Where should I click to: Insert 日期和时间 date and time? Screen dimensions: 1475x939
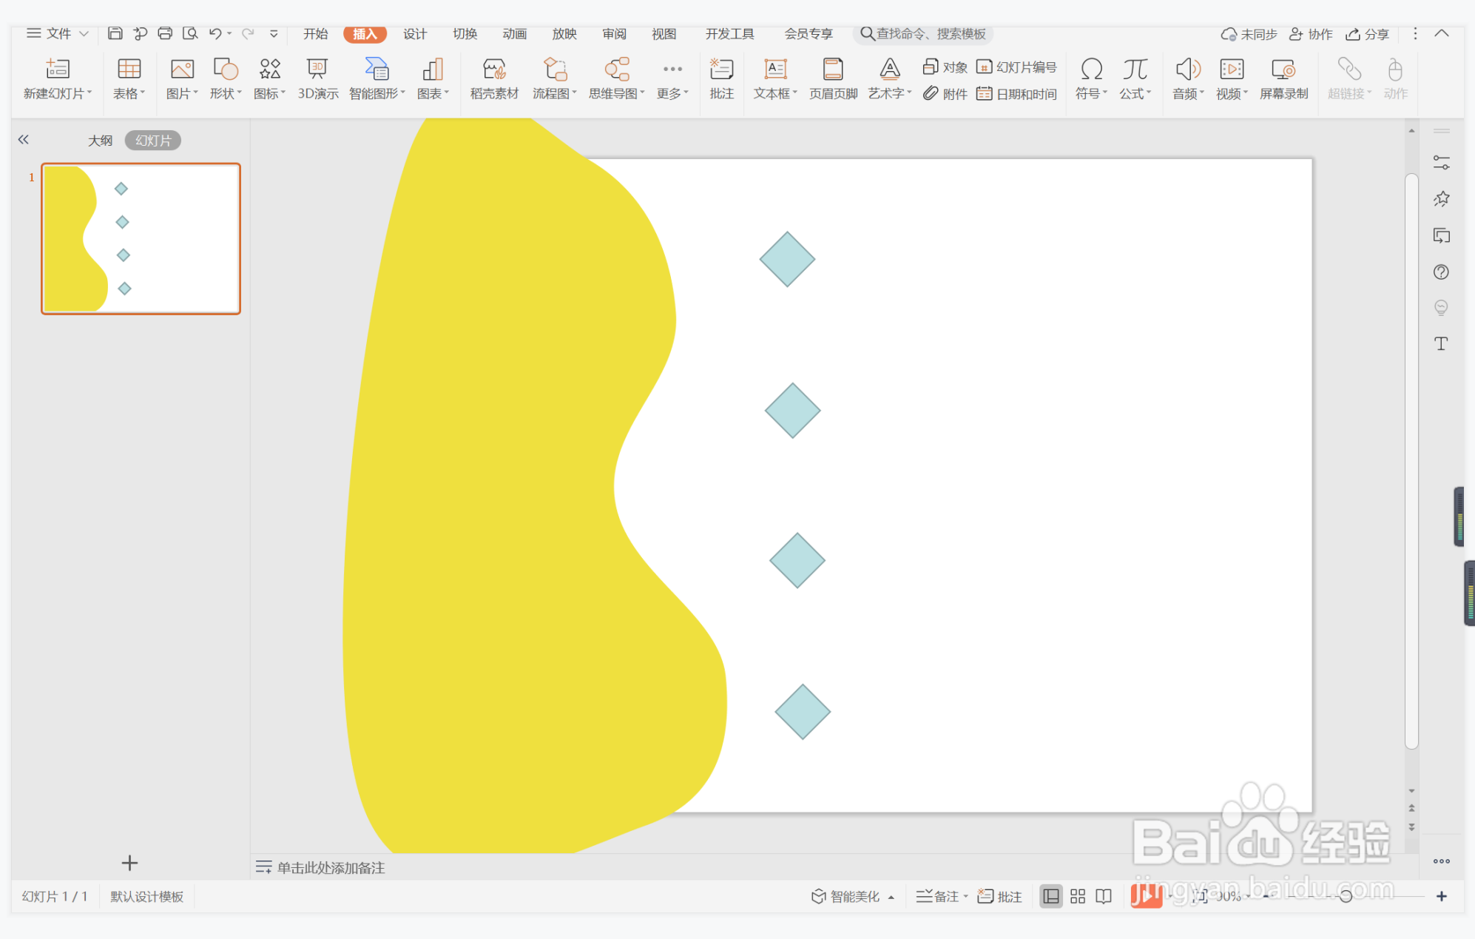pyautogui.click(x=1017, y=94)
